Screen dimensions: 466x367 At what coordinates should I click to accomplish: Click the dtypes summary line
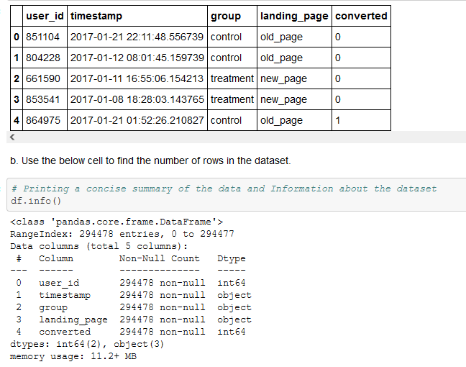tap(87, 344)
